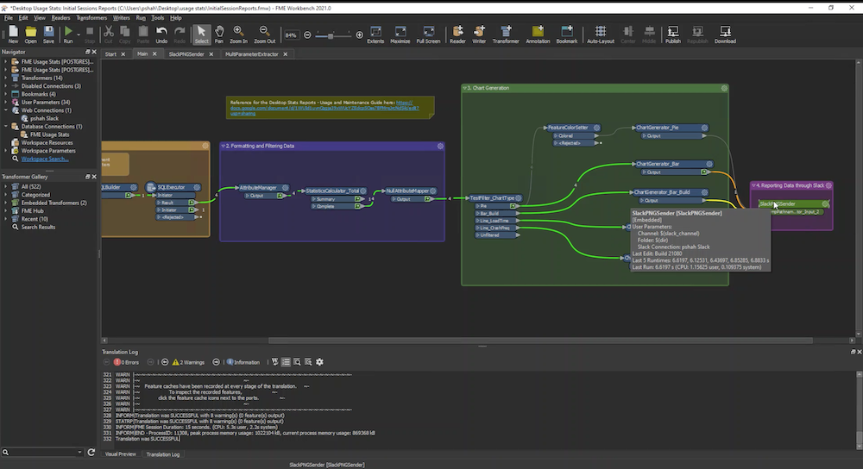Viewport: 863px width, 469px height.
Task: Switch to the MultiParameterExtractor tab
Action: 251,53
